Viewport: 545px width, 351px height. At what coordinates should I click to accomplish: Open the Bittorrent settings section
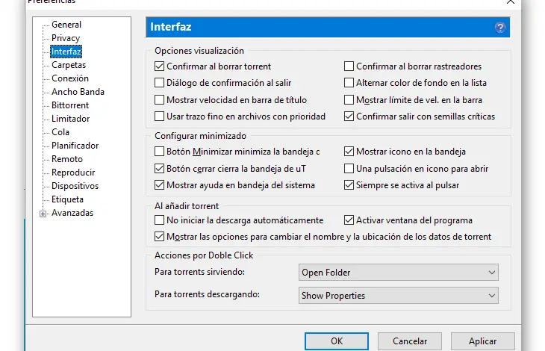coord(70,105)
